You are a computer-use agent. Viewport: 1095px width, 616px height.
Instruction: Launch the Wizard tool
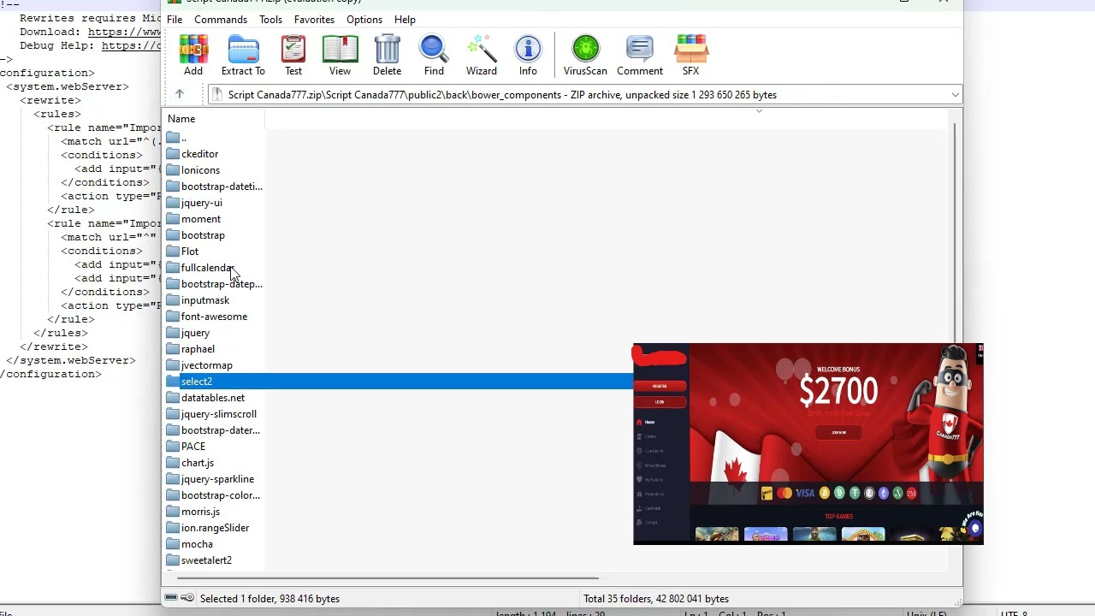482,56
